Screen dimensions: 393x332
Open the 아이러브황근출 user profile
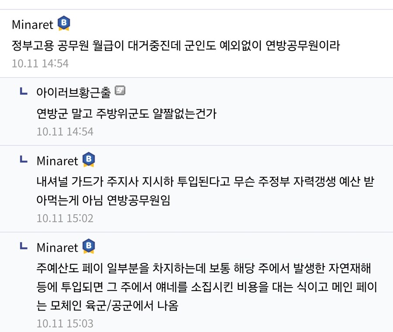pyautogui.click(x=73, y=92)
